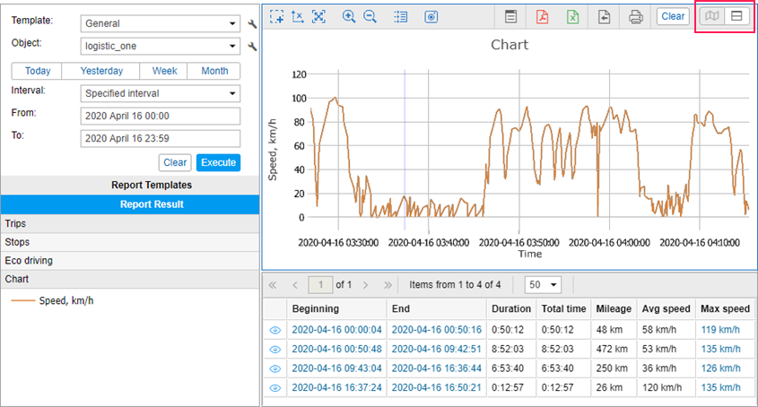This screenshot has height=407, width=758.
Task: Click the chart snapshot camera icon
Action: [431, 17]
